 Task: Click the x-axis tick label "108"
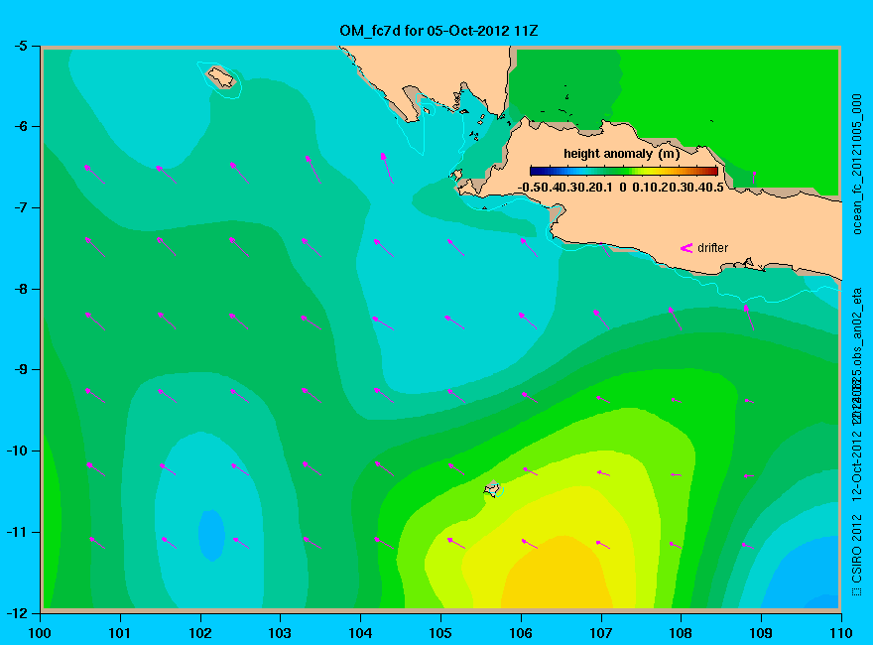[x=681, y=633]
